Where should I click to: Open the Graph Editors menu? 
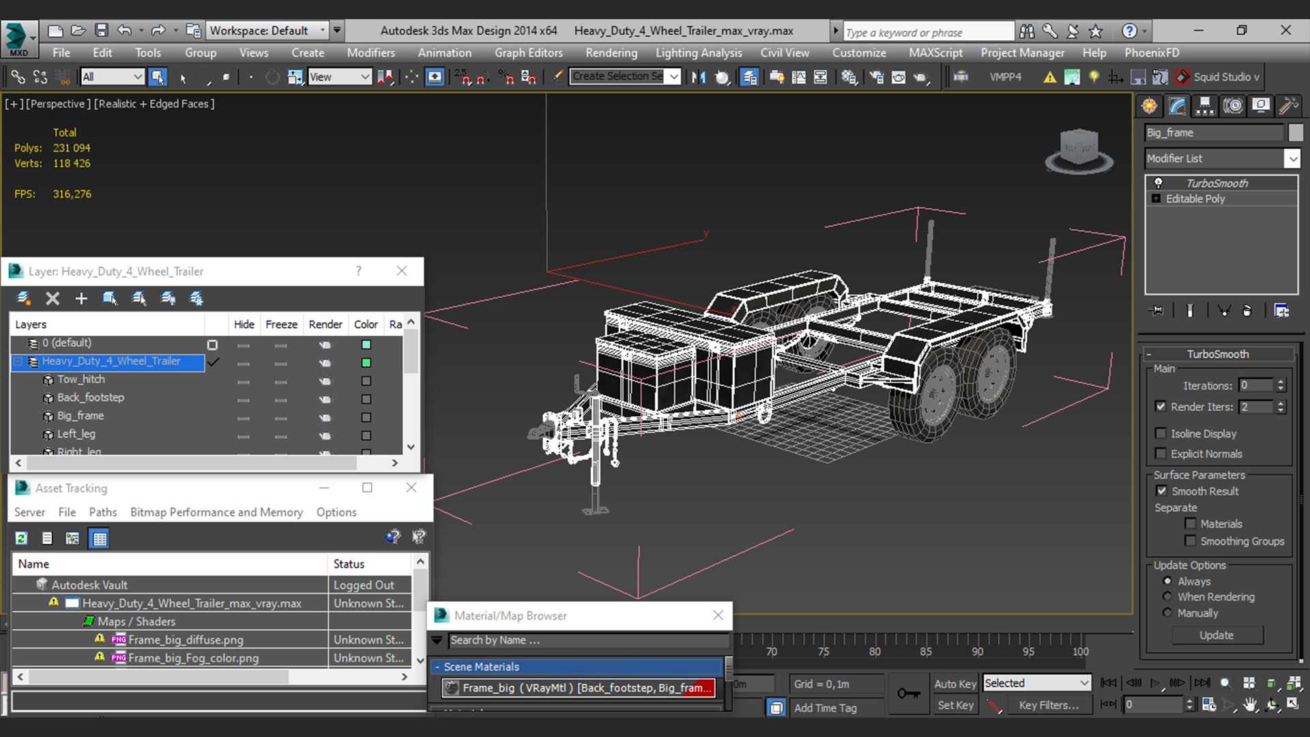tap(529, 53)
